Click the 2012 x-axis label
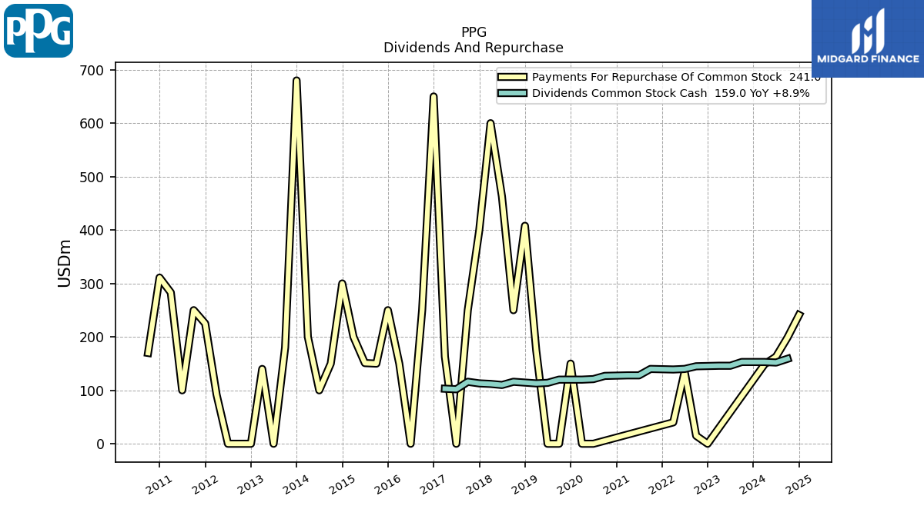This screenshot has height=519, width=924. coord(205,484)
